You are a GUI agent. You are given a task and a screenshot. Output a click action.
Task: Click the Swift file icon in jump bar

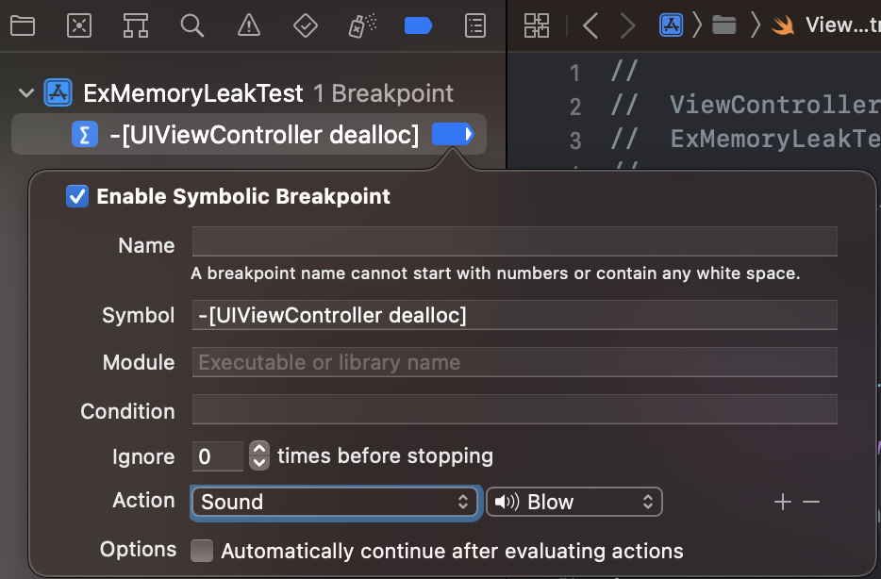[783, 25]
